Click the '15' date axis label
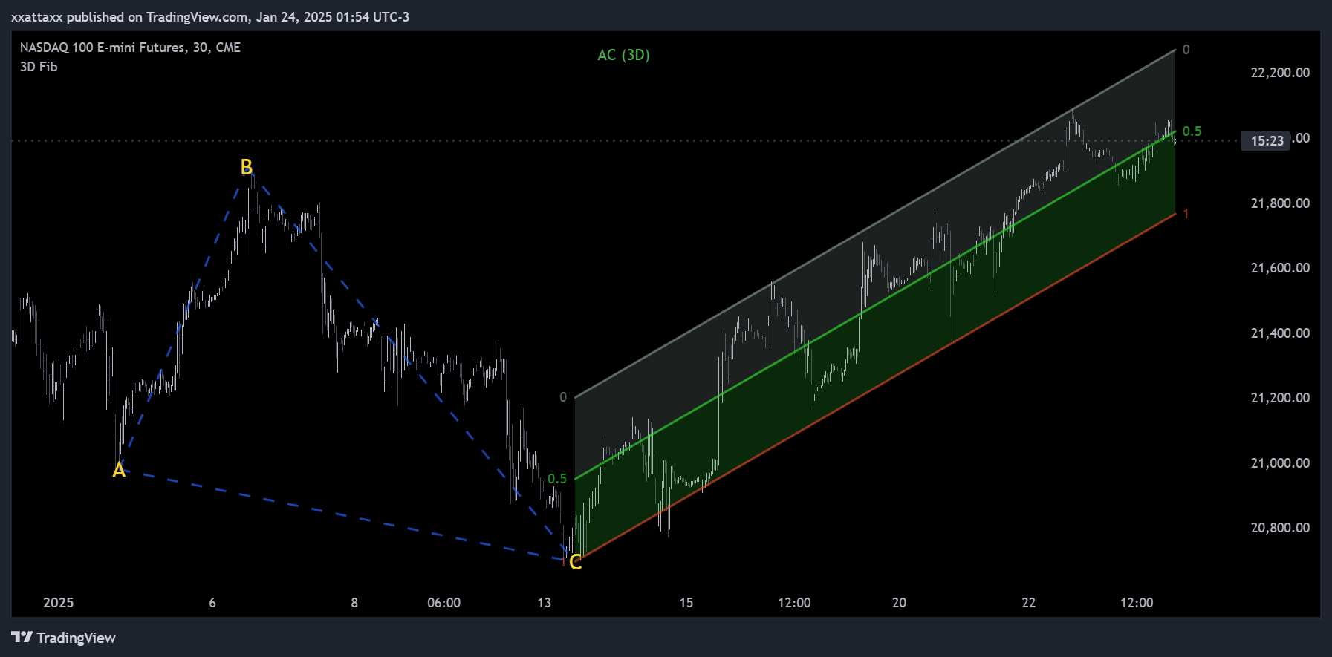Screen dimensions: 1332x657 [x=686, y=603]
